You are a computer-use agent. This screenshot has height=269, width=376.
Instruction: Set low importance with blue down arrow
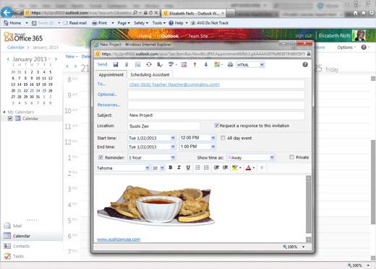click(x=206, y=64)
